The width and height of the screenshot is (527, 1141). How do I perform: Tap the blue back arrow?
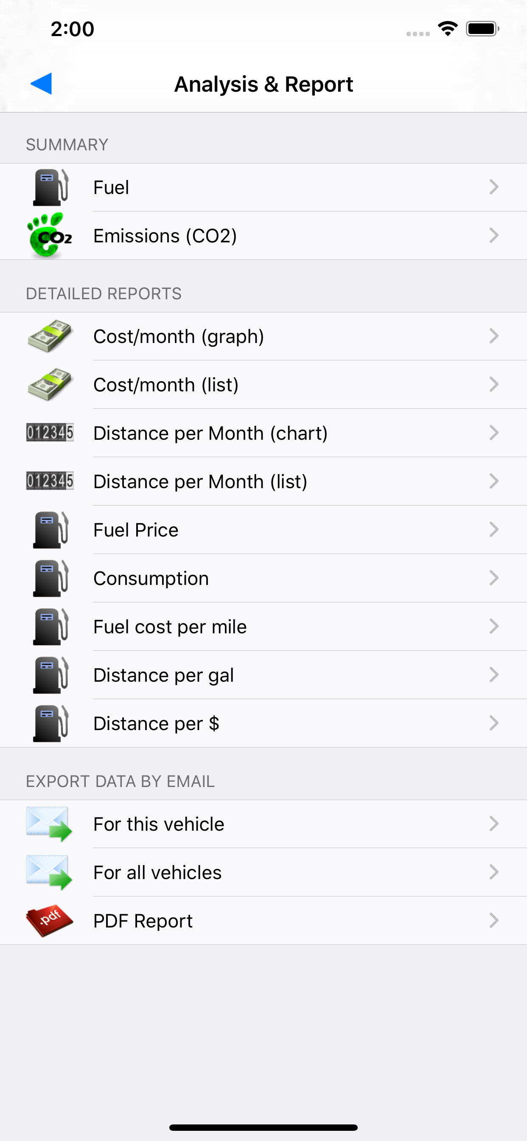click(41, 84)
